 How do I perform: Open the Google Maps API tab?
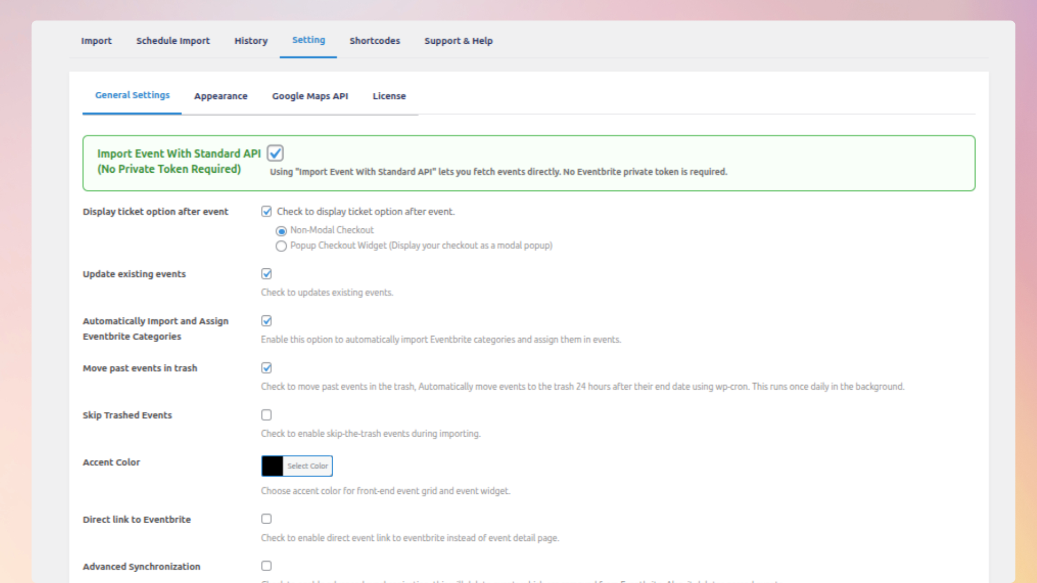pos(310,96)
